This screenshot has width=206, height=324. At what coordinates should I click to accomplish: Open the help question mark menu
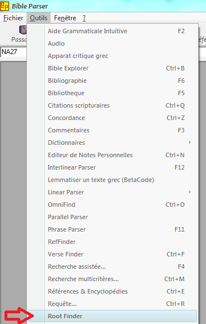(84, 18)
